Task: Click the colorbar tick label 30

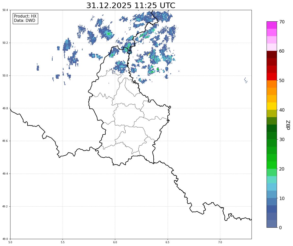Action: pyautogui.click(x=282, y=140)
